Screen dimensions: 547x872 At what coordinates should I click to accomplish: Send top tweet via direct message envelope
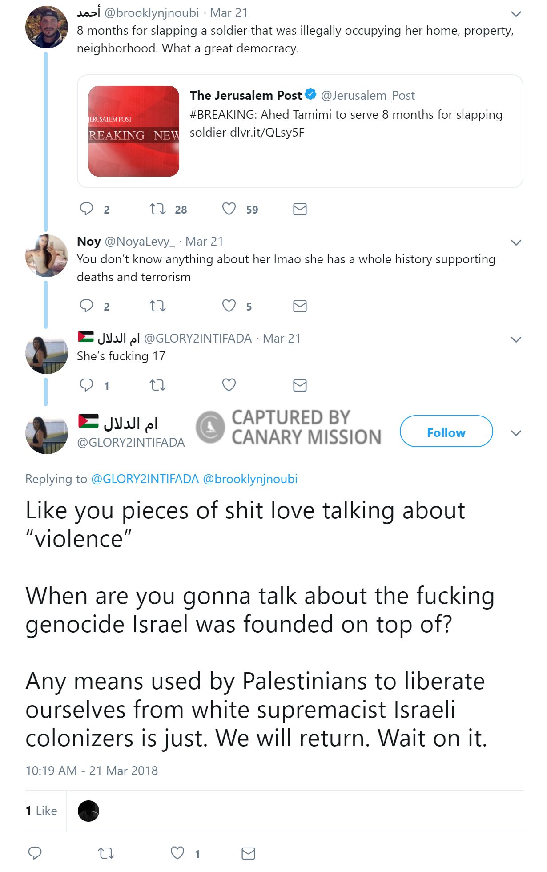[x=300, y=209]
